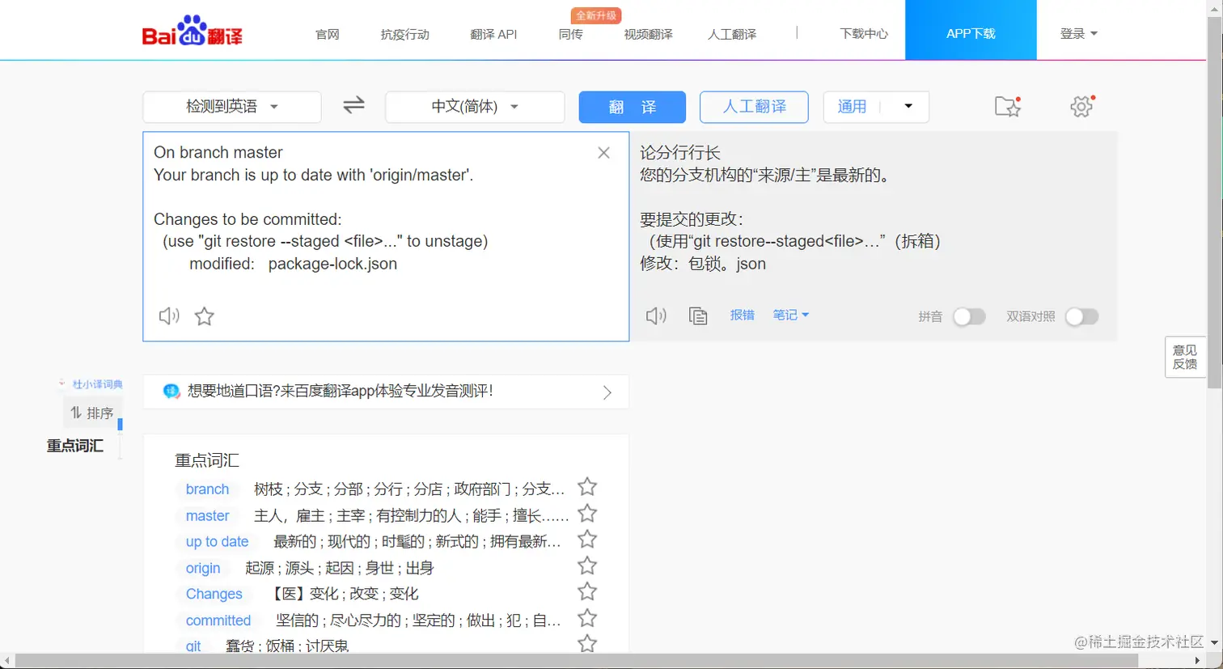
Task: Click the horizontal scrollbar at bottom
Action: click(x=576, y=661)
